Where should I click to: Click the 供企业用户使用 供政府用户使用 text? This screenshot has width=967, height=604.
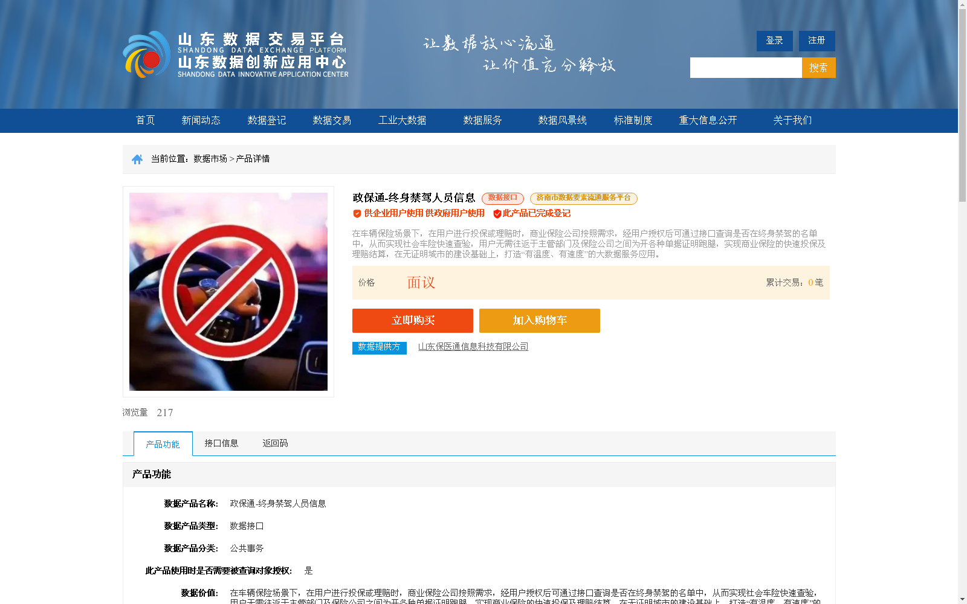pos(424,213)
